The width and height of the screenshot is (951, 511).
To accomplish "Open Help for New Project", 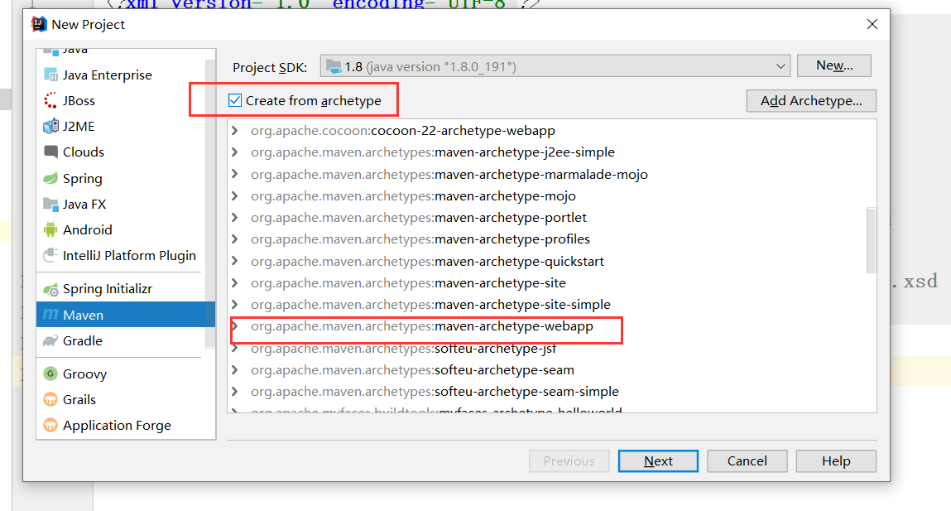I will pos(836,461).
